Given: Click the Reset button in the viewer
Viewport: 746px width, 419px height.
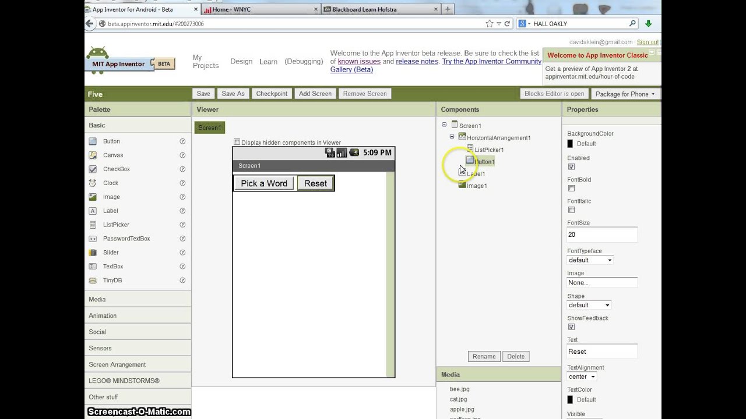Looking at the screenshot, I should coord(315,183).
